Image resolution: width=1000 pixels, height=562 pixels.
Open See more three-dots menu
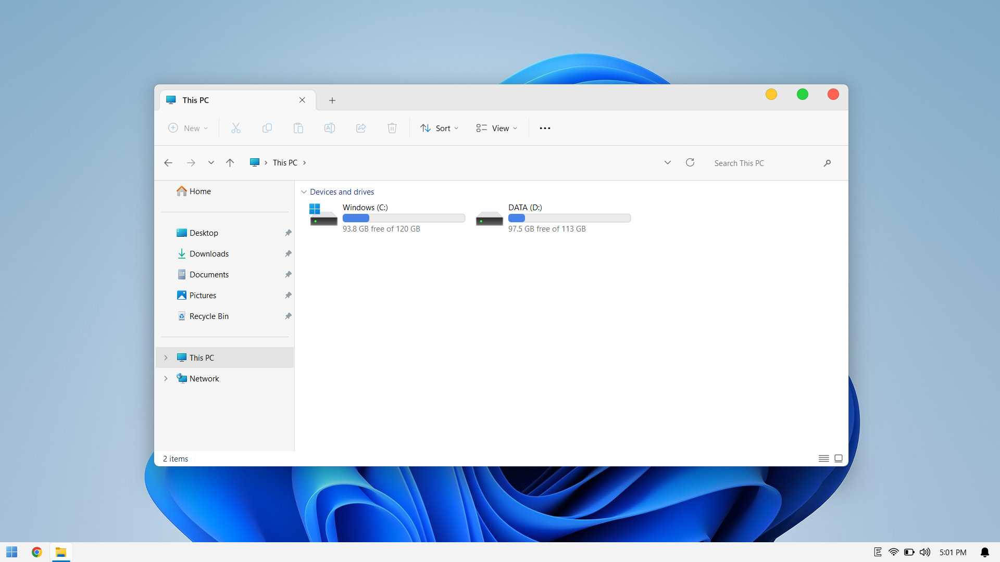(x=545, y=128)
